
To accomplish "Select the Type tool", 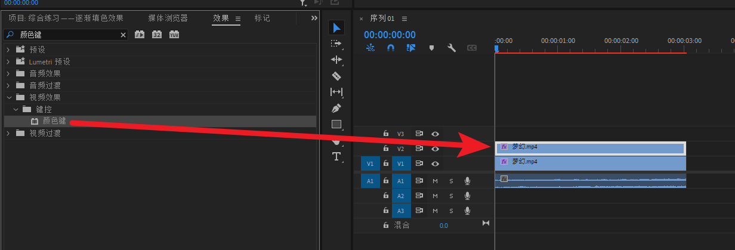I will click(x=336, y=156).
